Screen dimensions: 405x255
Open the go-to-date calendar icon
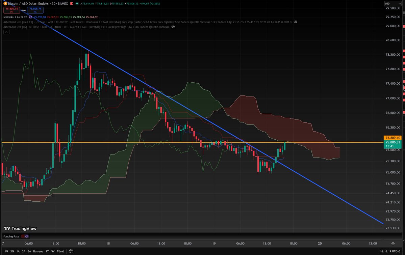pyautogui.click(x=71, y=251)
